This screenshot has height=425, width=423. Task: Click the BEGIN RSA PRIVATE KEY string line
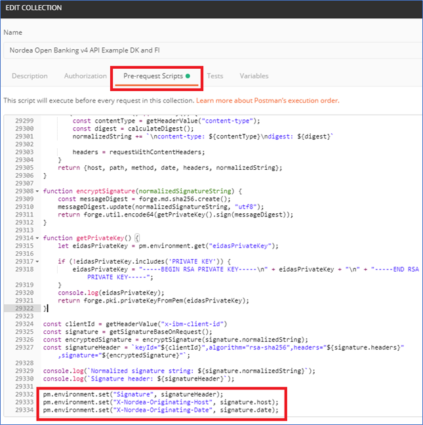(x=245, y=270)
